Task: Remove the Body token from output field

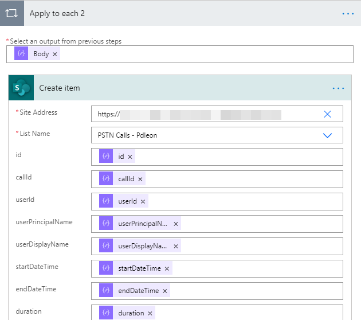Action: pos(55,54)
